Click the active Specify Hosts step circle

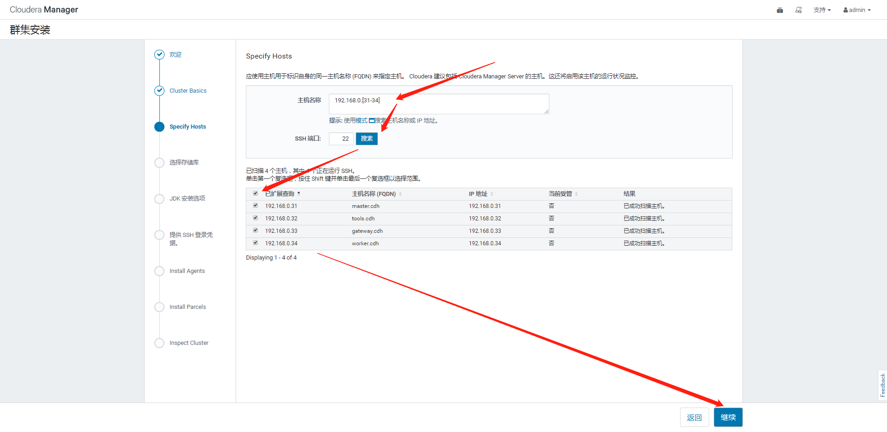pyautogui.click(x=159, y=127)
